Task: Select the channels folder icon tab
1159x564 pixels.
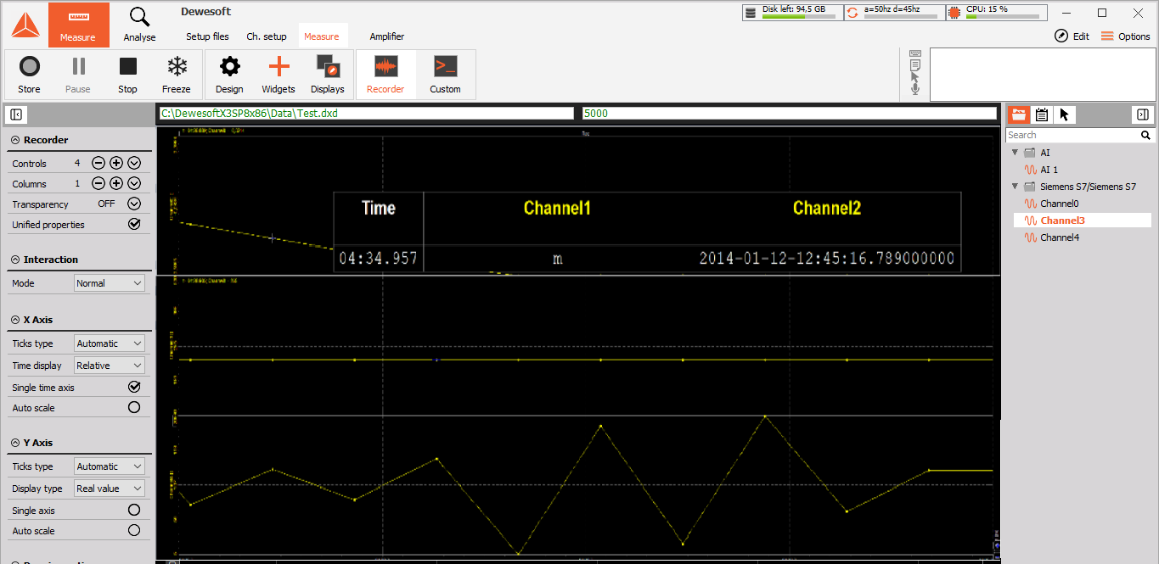Action: [1018, 114]
